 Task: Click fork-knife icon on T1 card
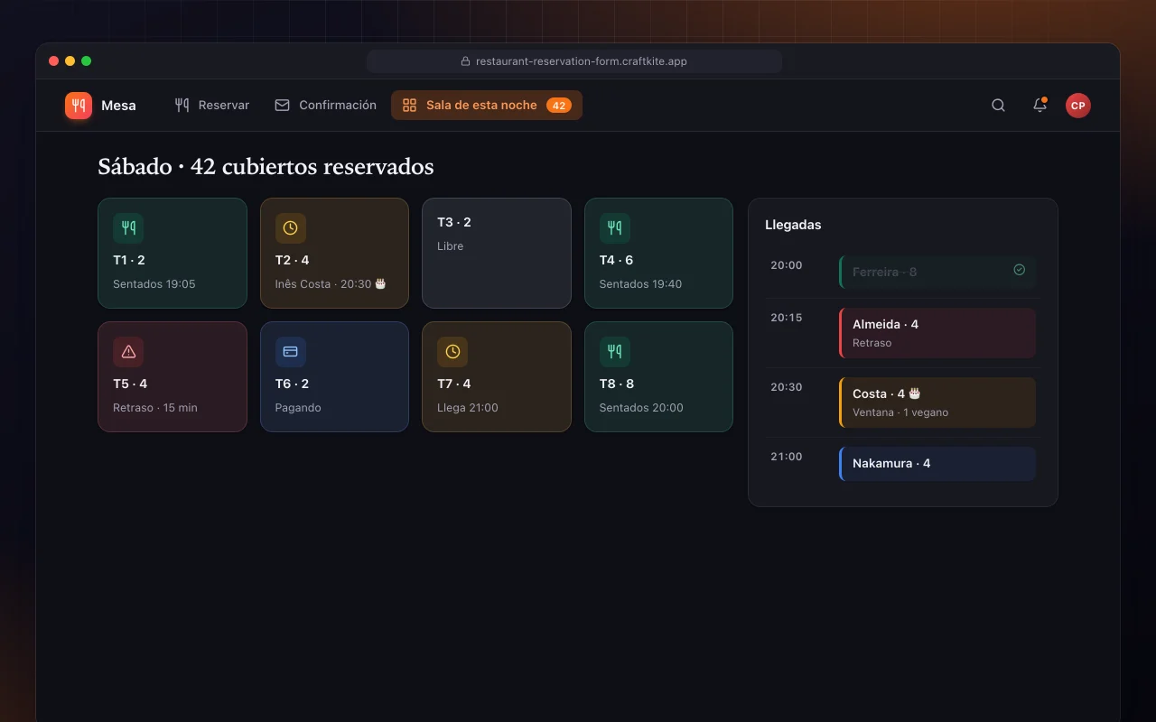tap(128, 228)
